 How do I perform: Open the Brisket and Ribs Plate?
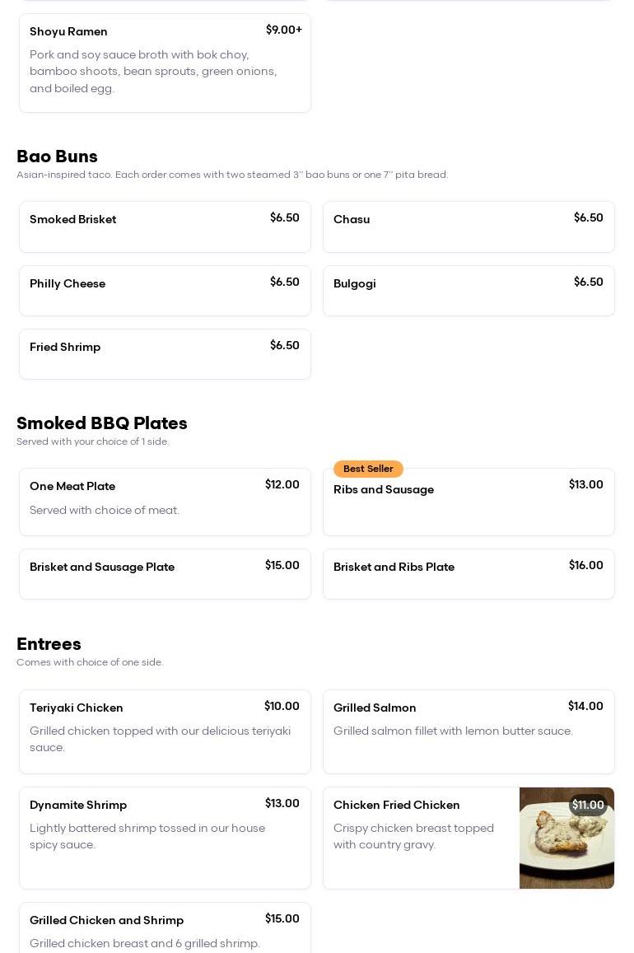pos(469,573)
